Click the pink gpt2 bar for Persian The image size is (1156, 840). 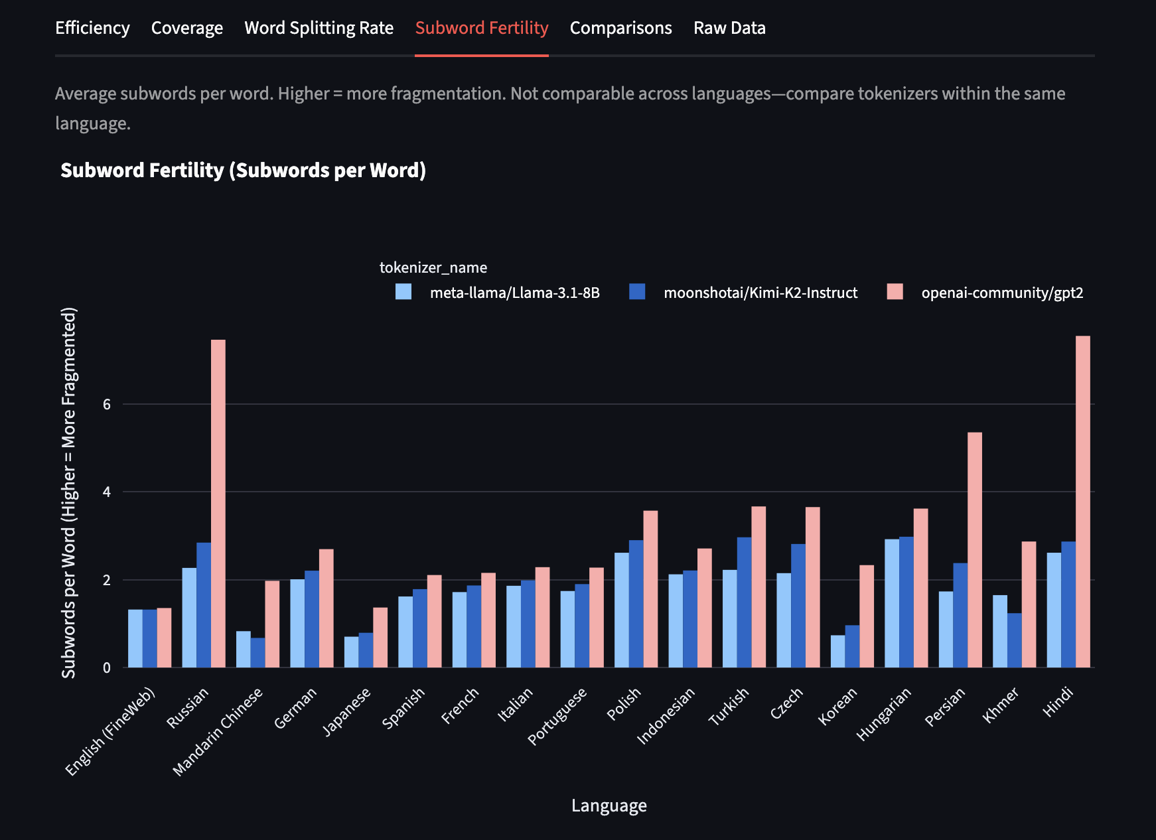tap(974, 549)
